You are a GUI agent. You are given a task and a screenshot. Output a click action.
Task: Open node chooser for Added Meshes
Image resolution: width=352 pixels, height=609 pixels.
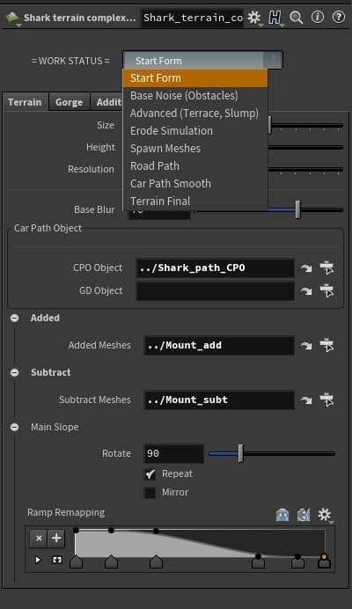pos(326,345)
